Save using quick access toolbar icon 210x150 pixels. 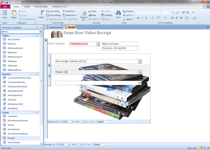point(6,2)
